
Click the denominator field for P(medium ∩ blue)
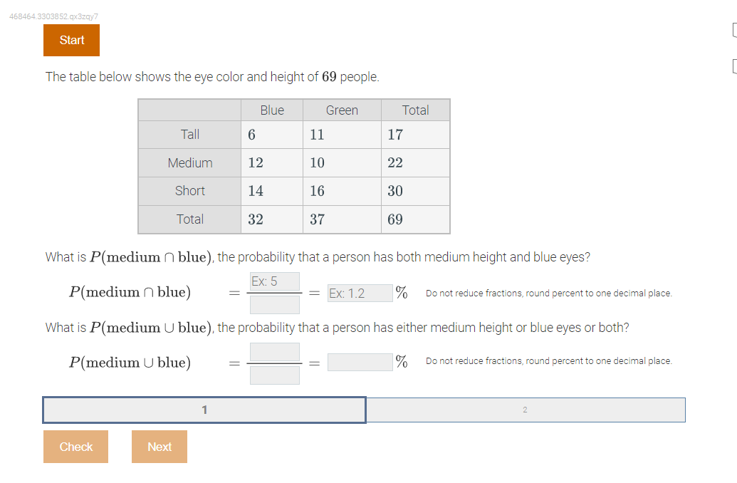tap(274, 304)
